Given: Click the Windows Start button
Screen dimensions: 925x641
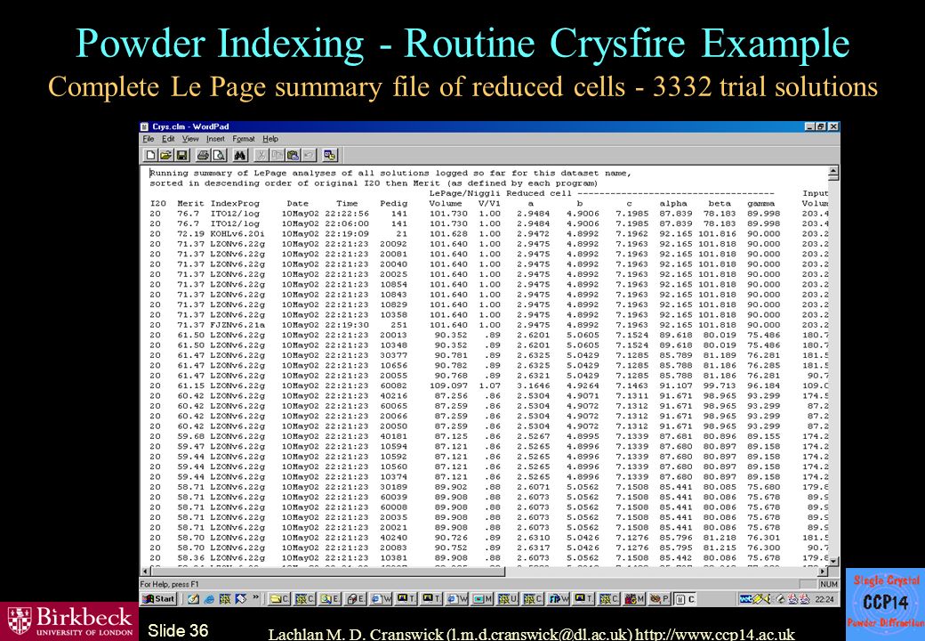Looking at the screenshot, I should coord(158,598).
